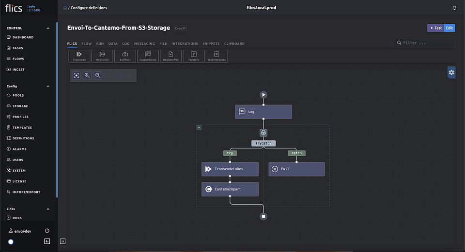Screen dimensions: 465x252
Task: Open the canvas settings gear
Action: (451, 73)
